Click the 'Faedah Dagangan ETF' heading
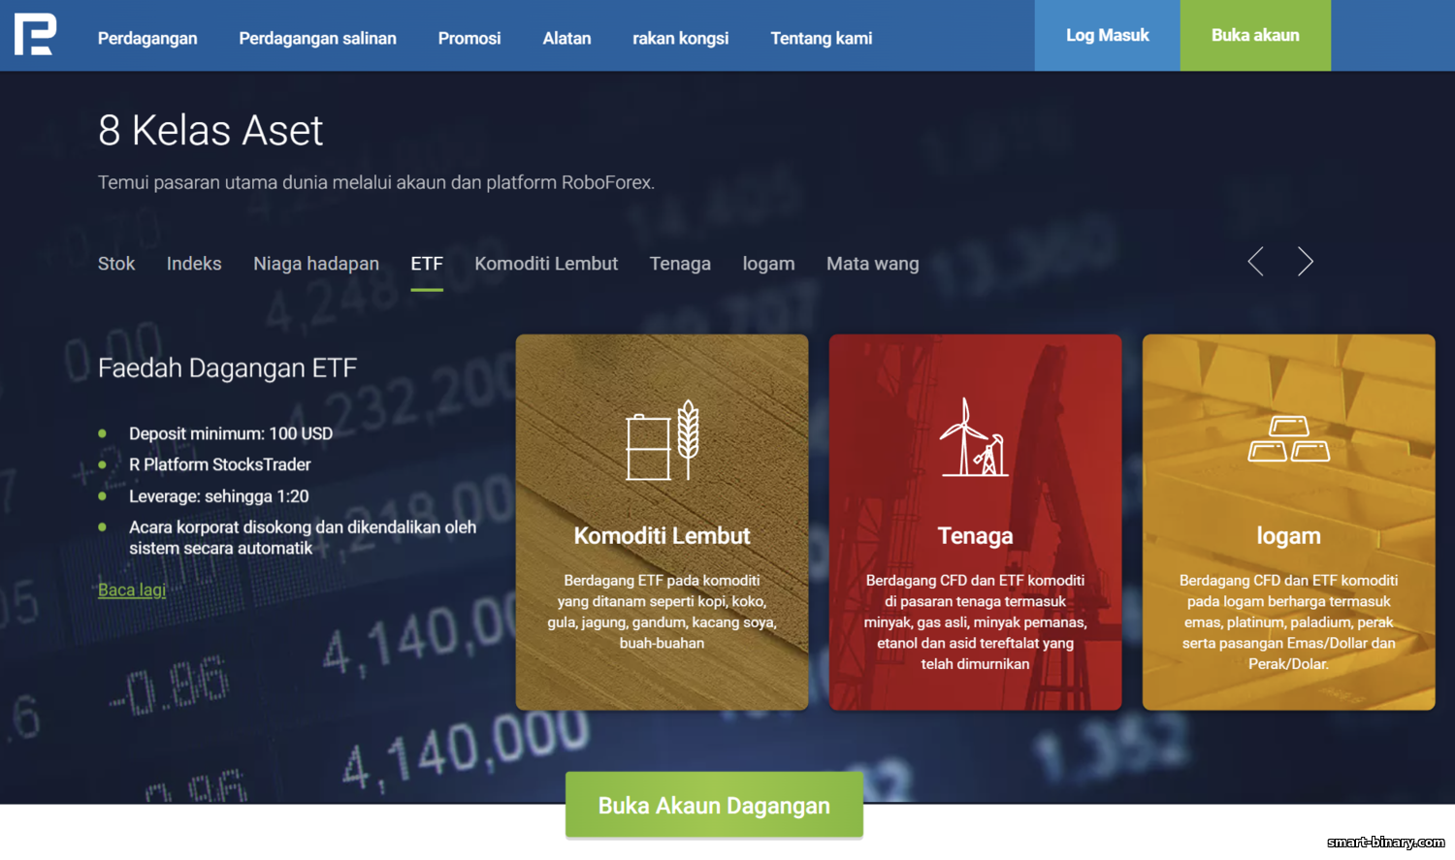Image resolution: width=1455 pixels, height=860 pixels. [x=227, y=368]
